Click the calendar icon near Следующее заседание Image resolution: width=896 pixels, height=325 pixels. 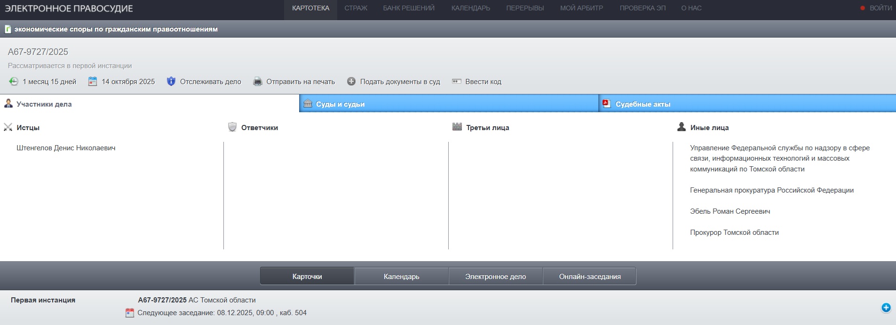(130, 313)
